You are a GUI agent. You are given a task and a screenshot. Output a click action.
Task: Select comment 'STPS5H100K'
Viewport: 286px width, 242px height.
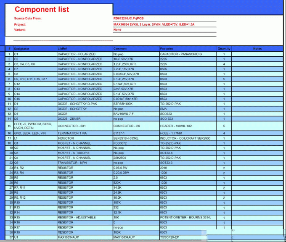[x=136, y=104]
